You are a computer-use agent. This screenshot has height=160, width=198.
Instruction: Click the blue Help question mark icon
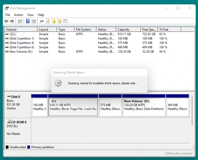pos(28,21)
